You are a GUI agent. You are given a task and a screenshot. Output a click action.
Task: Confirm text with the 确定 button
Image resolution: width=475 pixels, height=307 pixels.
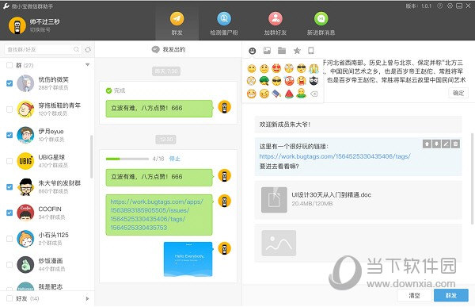pos(458,93)
